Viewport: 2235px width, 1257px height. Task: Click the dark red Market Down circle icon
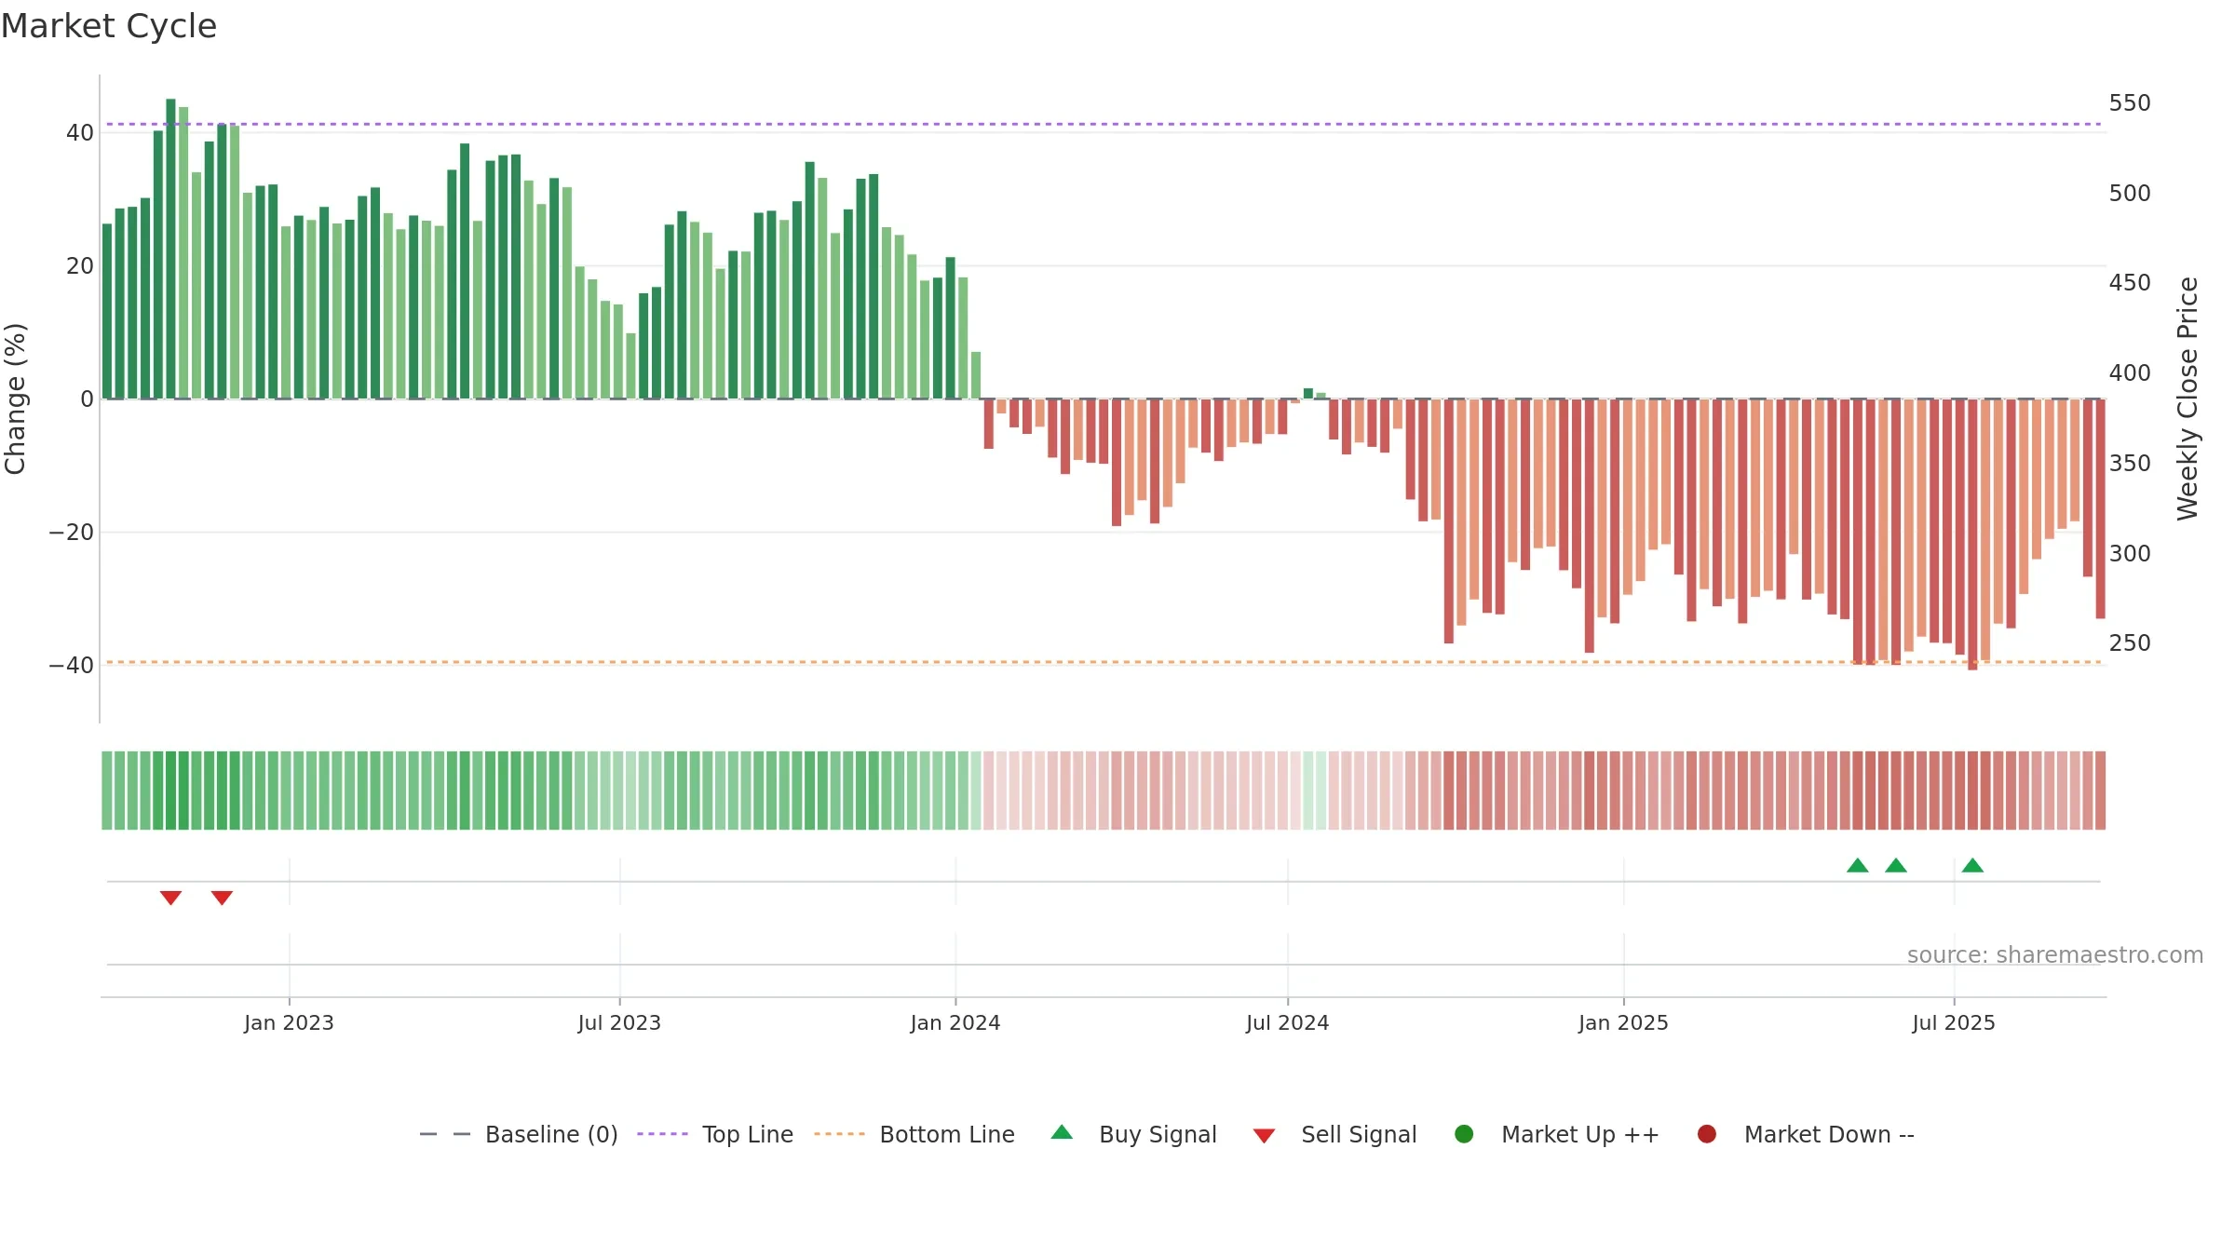[1707, 1134]
